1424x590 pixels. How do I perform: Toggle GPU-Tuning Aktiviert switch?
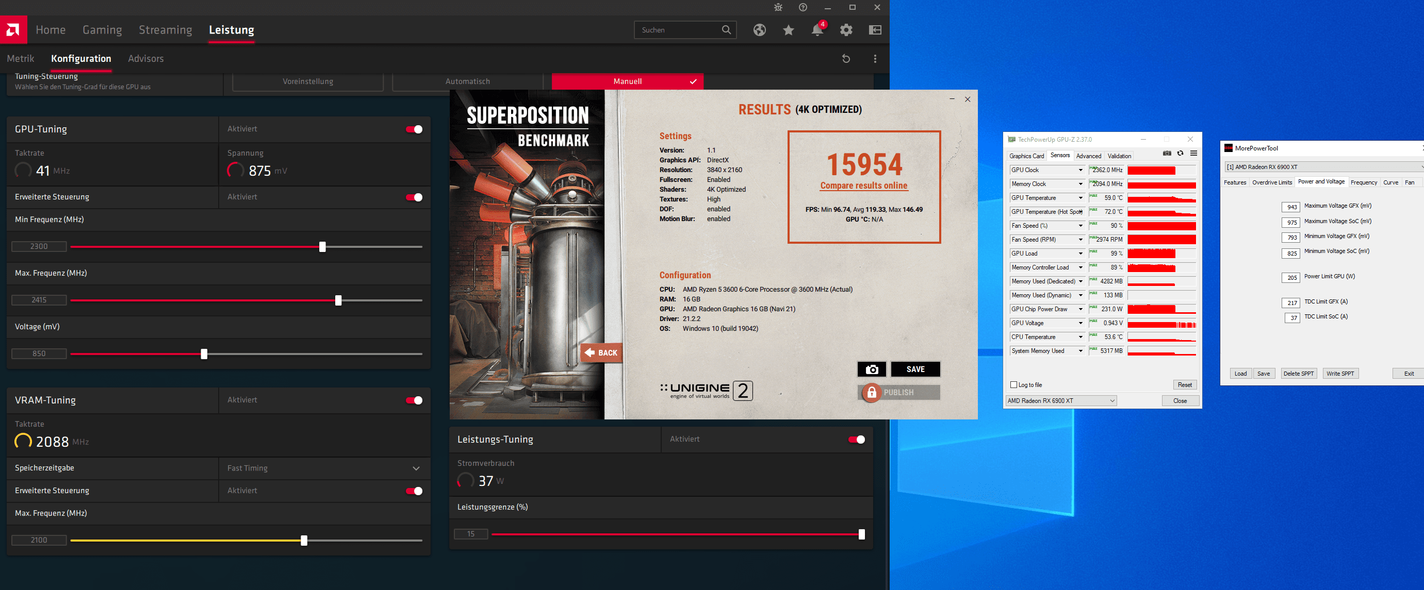tap(414, 129)
